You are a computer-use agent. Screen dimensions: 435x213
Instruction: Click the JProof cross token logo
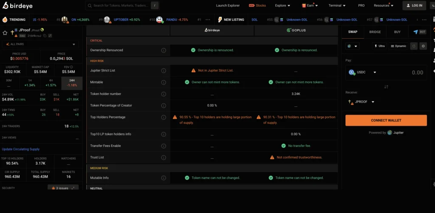(x=12, y=33)
